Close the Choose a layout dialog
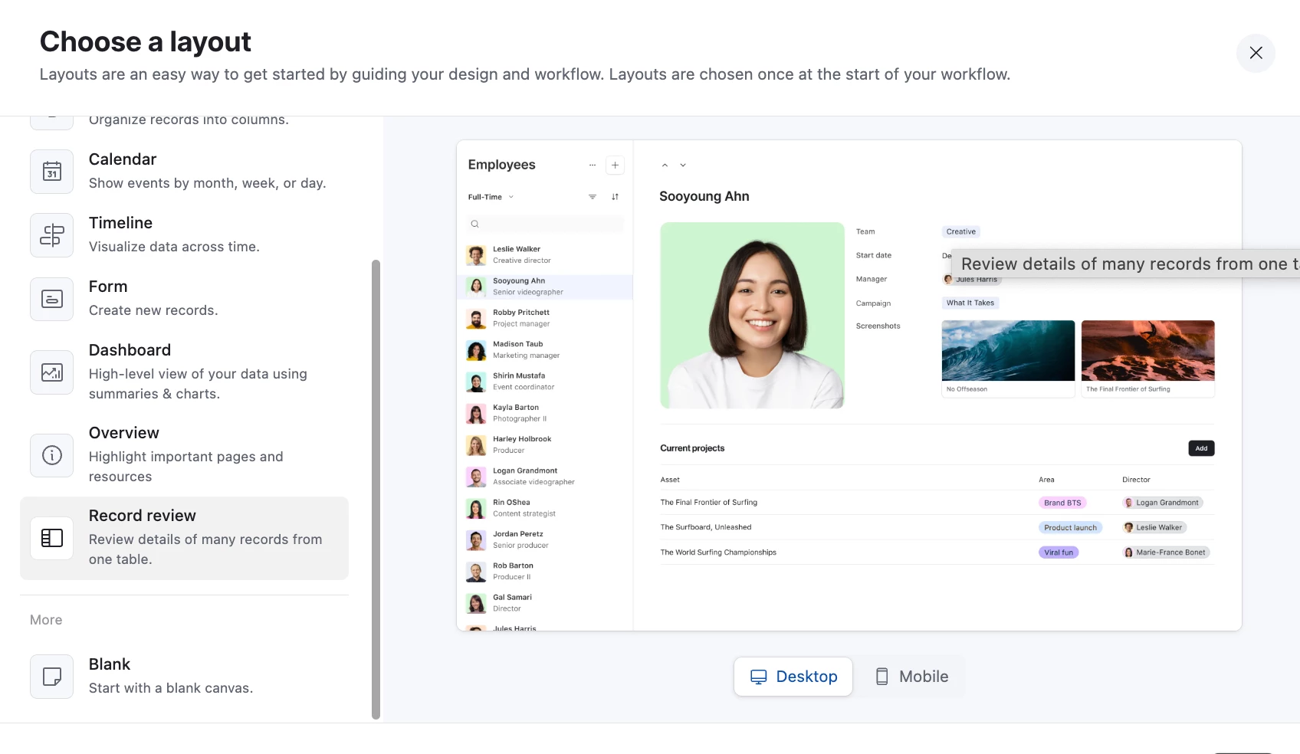The height and width of the screenshot is (754, 1300). pos(1256,53)
